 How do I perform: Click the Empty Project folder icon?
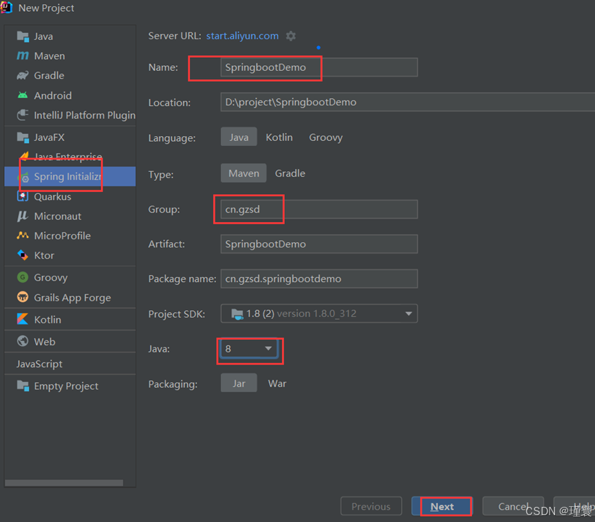point(23,386)
